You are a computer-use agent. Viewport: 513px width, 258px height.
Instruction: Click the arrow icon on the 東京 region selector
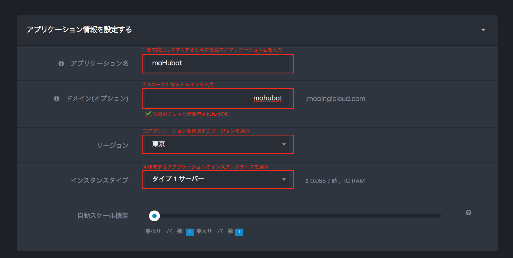[x=284, y=145]
